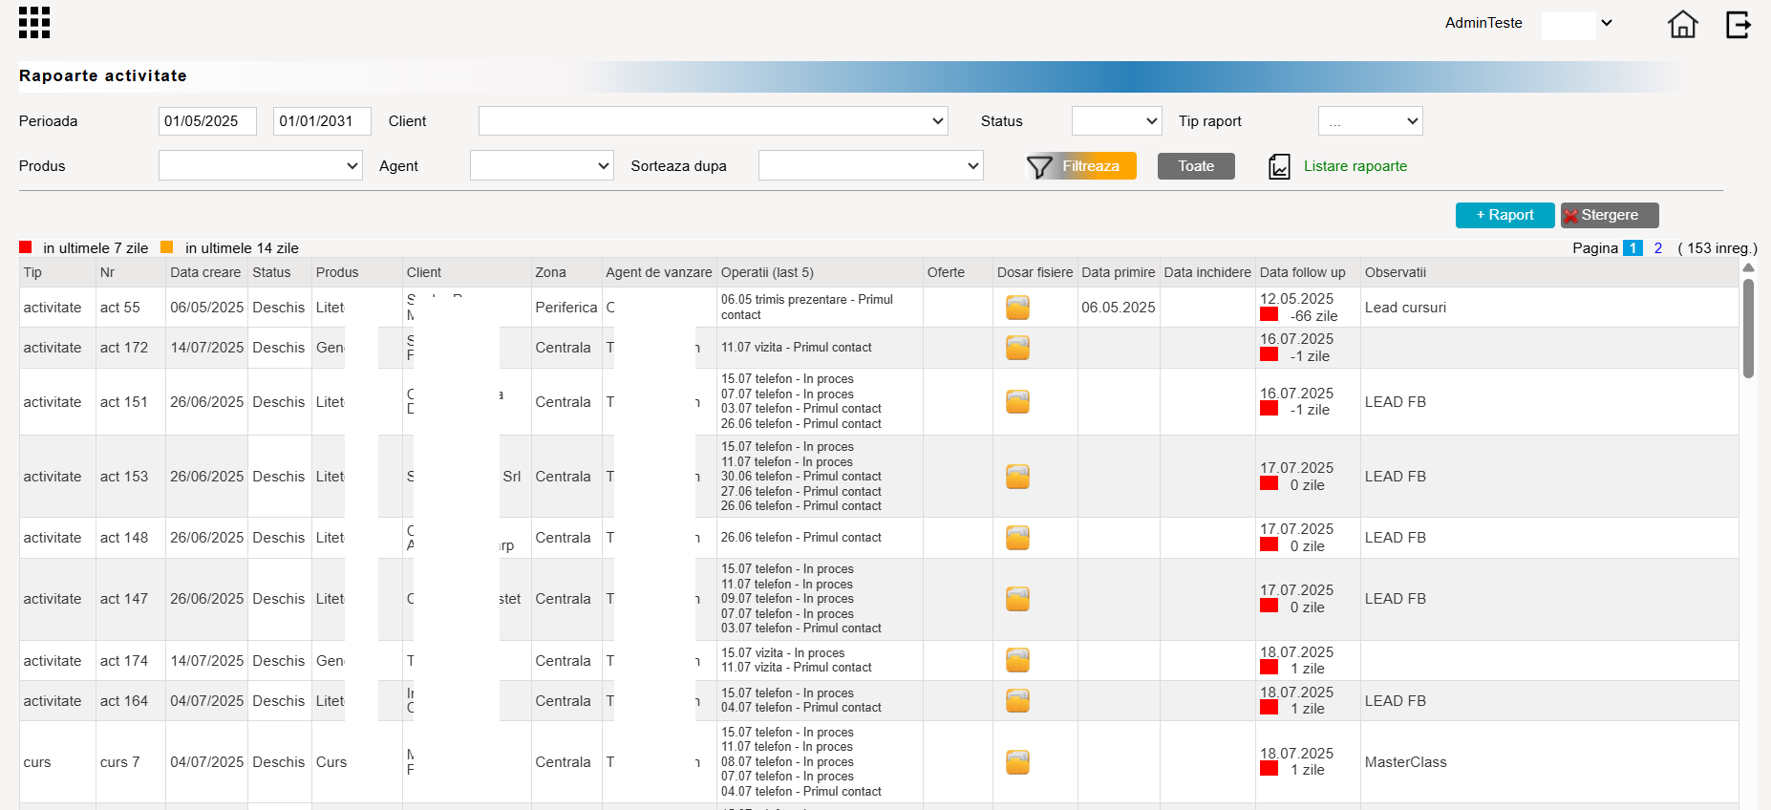Open file folder for act 174
Viewport: 1771px width, 810px height.
coord(1017,660)
